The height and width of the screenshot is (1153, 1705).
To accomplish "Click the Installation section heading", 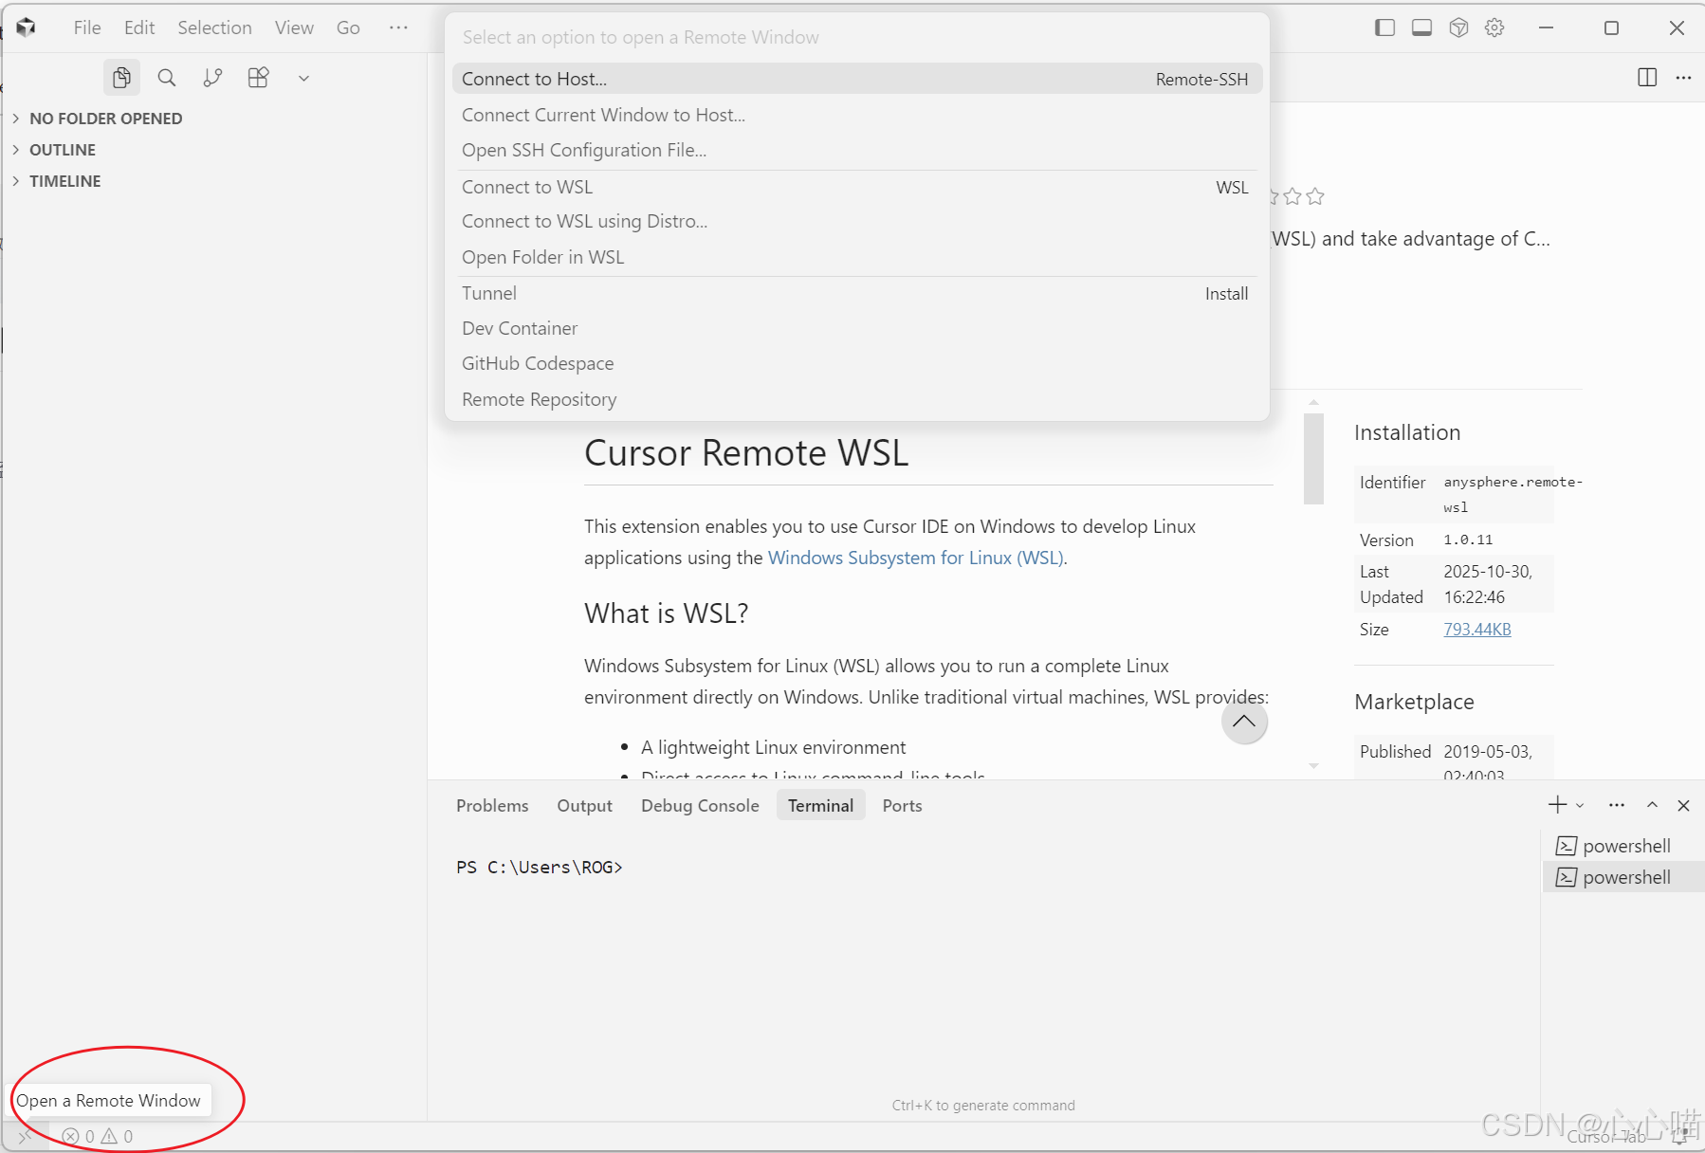I will [x=1407, y=432].
